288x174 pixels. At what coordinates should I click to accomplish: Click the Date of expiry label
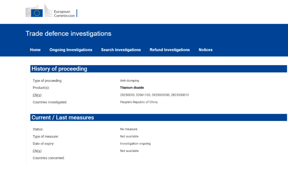coord(43,144)
